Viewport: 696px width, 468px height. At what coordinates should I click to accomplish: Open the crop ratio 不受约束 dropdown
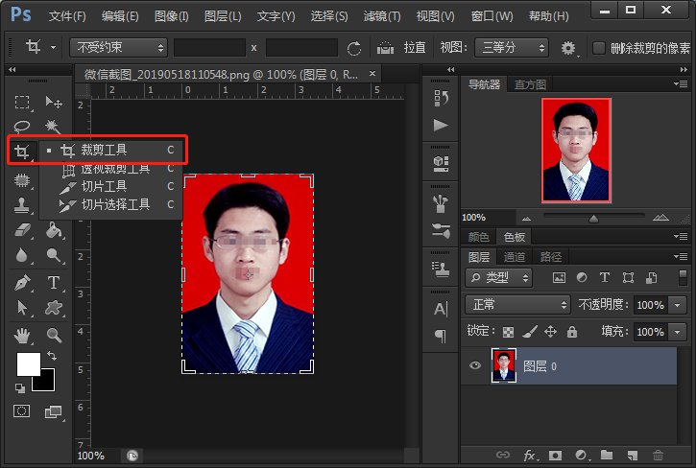point(118,47)
